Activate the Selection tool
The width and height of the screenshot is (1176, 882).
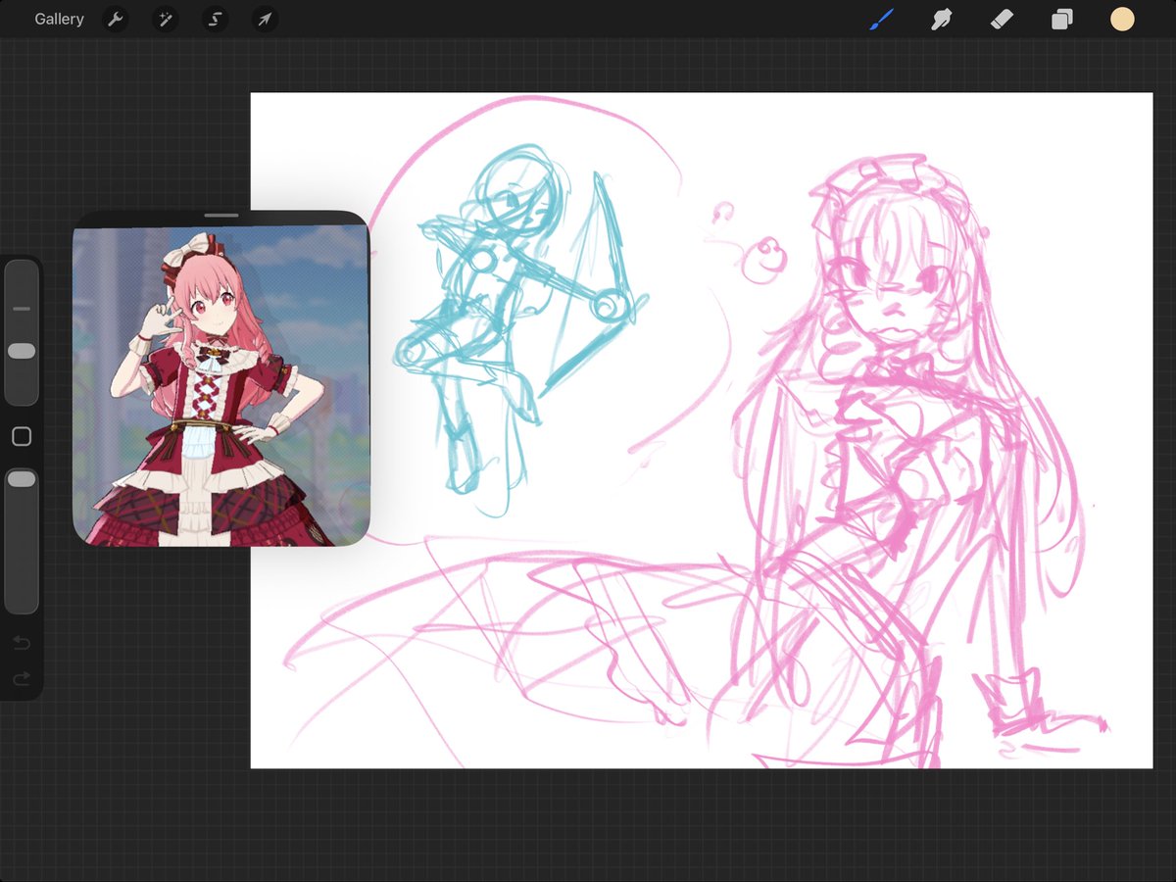click(x=216, y=20)
